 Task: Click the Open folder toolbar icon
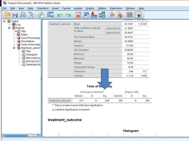tap(7, 15)
